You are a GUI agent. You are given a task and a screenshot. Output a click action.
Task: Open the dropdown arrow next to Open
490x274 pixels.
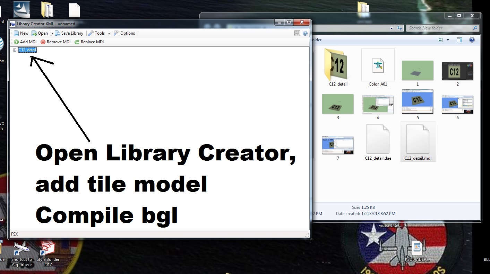click(52, 33)
